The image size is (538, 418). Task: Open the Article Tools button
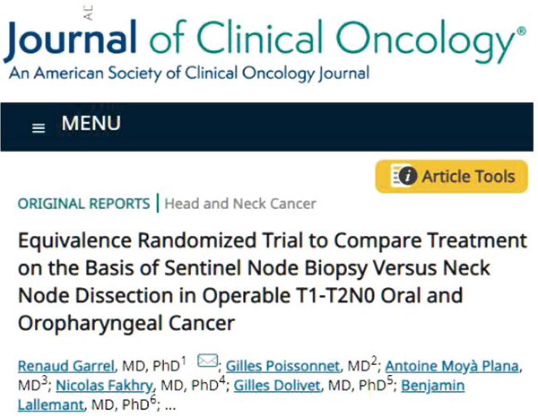click(451, 177)
